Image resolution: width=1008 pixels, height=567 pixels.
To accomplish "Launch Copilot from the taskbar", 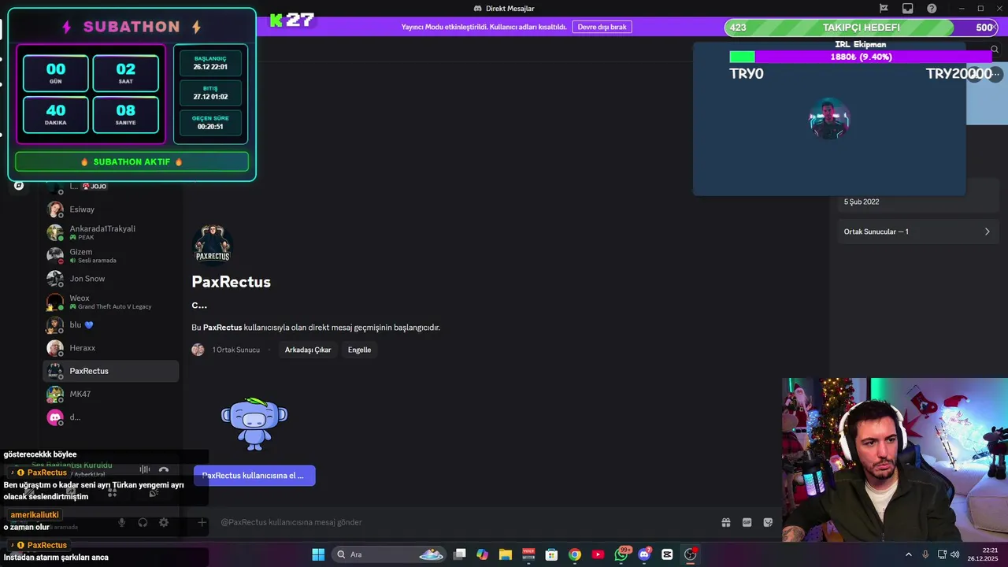I will 483,554.
